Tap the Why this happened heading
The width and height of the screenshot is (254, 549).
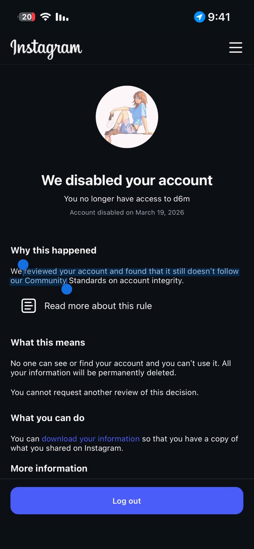(x=54, y=250)
